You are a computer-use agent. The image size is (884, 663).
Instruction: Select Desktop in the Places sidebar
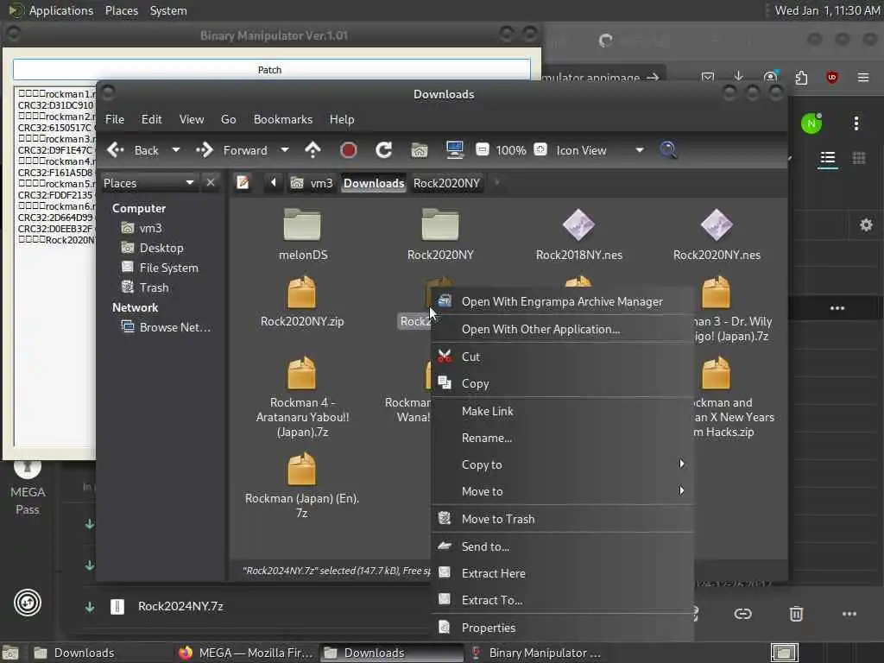pos(152,248)
